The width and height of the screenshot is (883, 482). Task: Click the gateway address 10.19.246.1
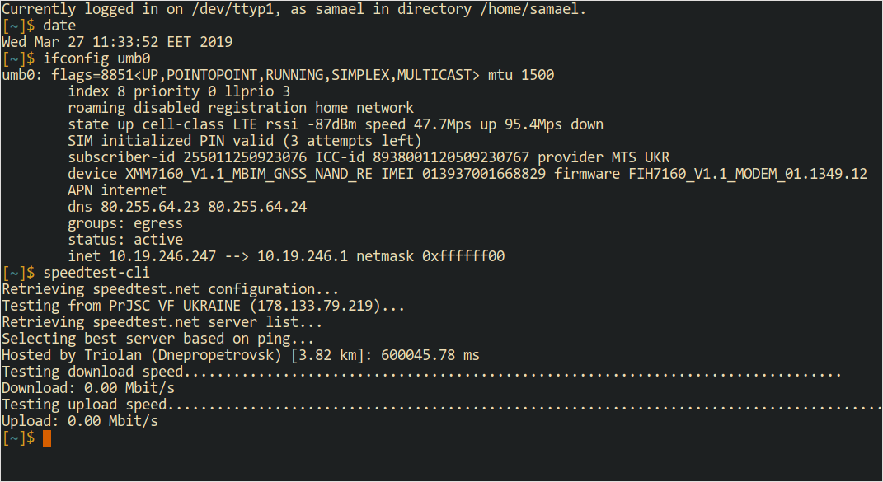(303, 256)
